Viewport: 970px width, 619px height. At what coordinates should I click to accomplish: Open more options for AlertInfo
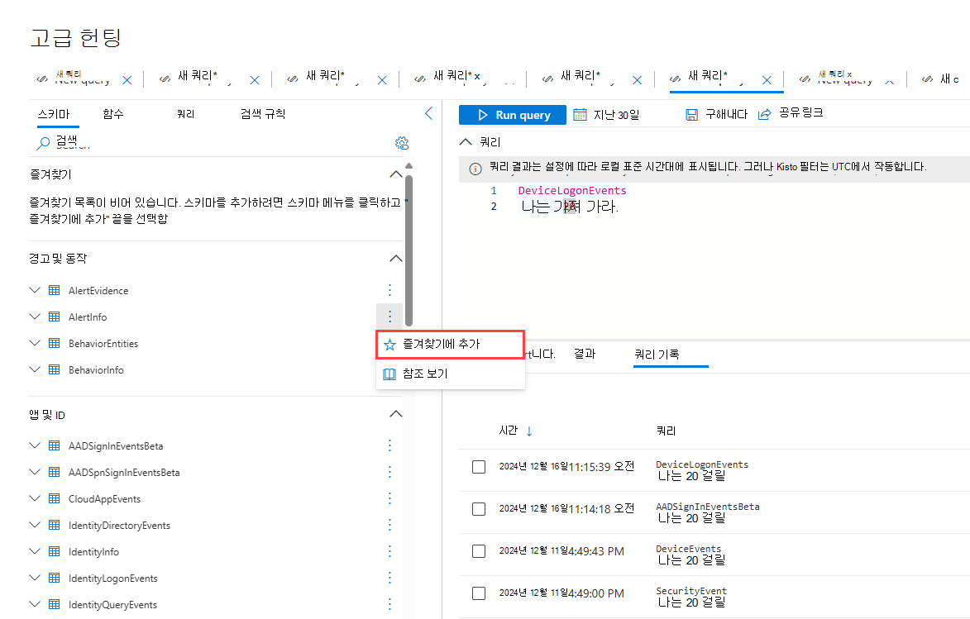389,317
